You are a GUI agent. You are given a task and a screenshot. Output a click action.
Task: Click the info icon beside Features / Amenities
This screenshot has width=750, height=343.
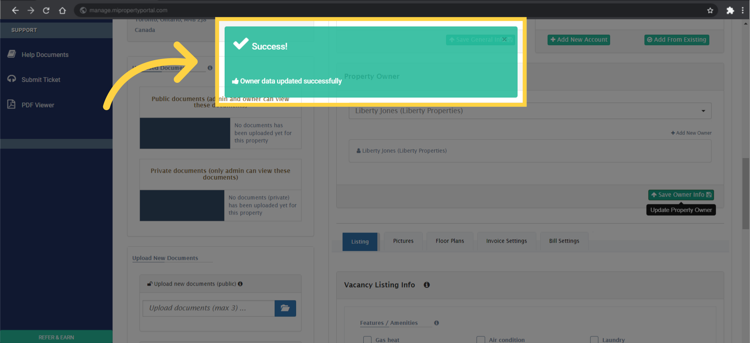[436, 323]
